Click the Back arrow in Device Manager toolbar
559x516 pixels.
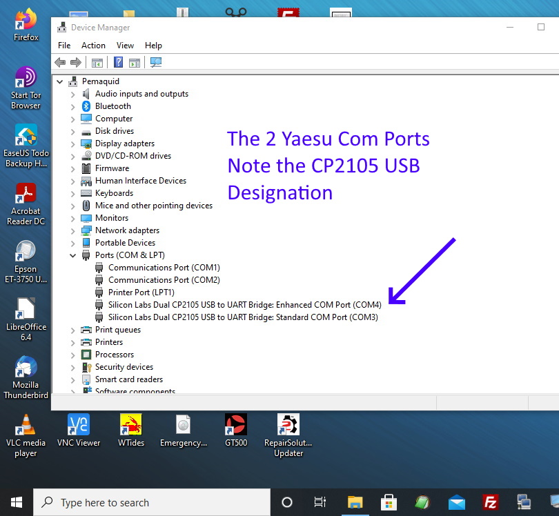coord(60,63)
